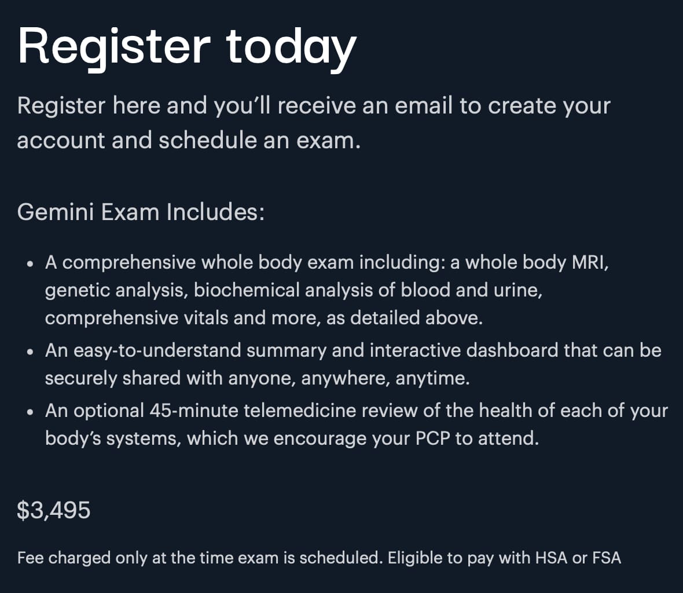Click the "Register today" heading

(x=187, y=48)
